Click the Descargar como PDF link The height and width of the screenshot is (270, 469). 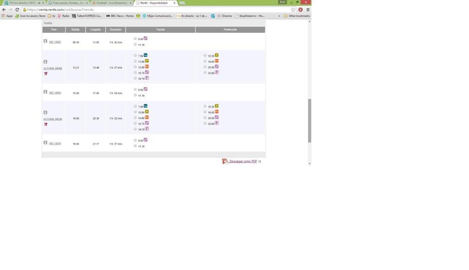(x=243, y=161)
